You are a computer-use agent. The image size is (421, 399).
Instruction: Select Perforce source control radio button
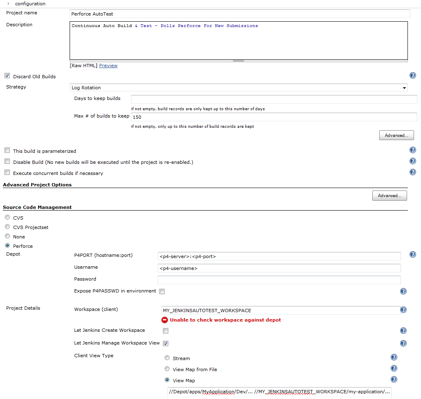tap(7, 245)
